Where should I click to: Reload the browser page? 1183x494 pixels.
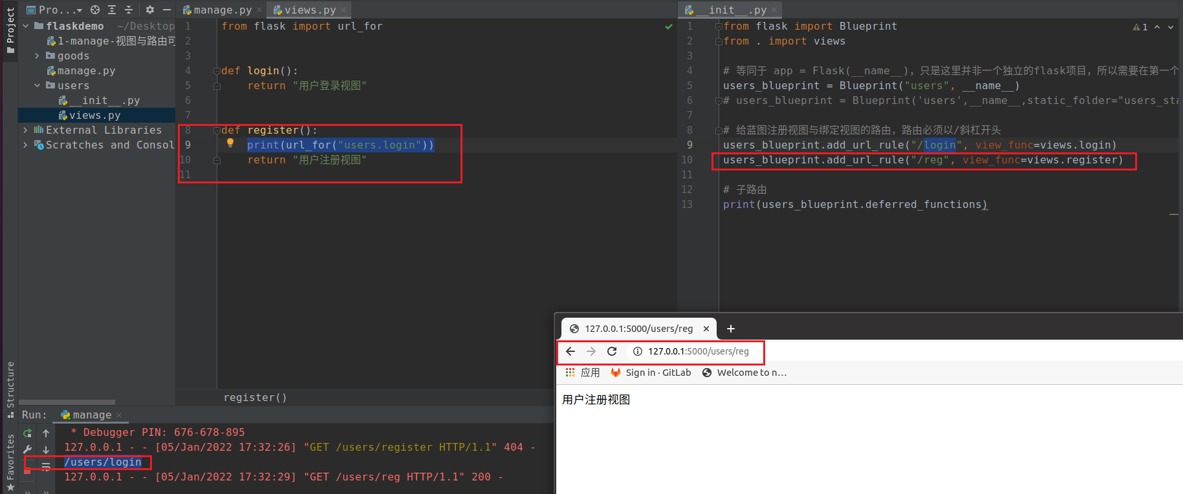(612, 351)
